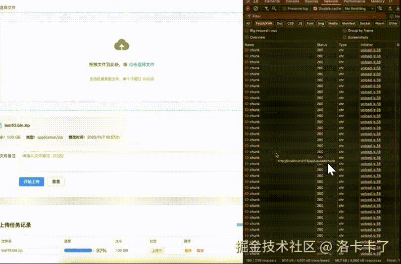The image size is (401, 264).
Task: Click the cloud upload icon
Action: coord(122,45)
